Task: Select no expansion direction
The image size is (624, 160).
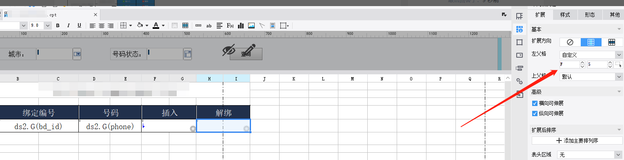Action: tap(570, 42)
